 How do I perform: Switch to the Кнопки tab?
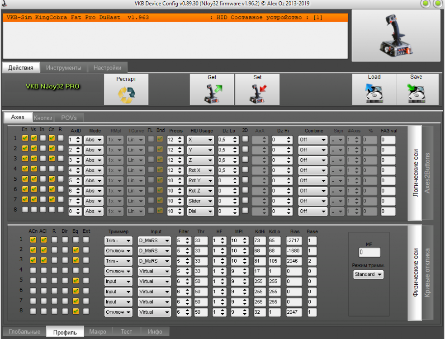click(x=43, y=118)
